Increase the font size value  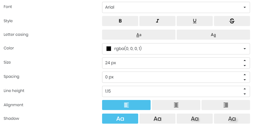245,61
